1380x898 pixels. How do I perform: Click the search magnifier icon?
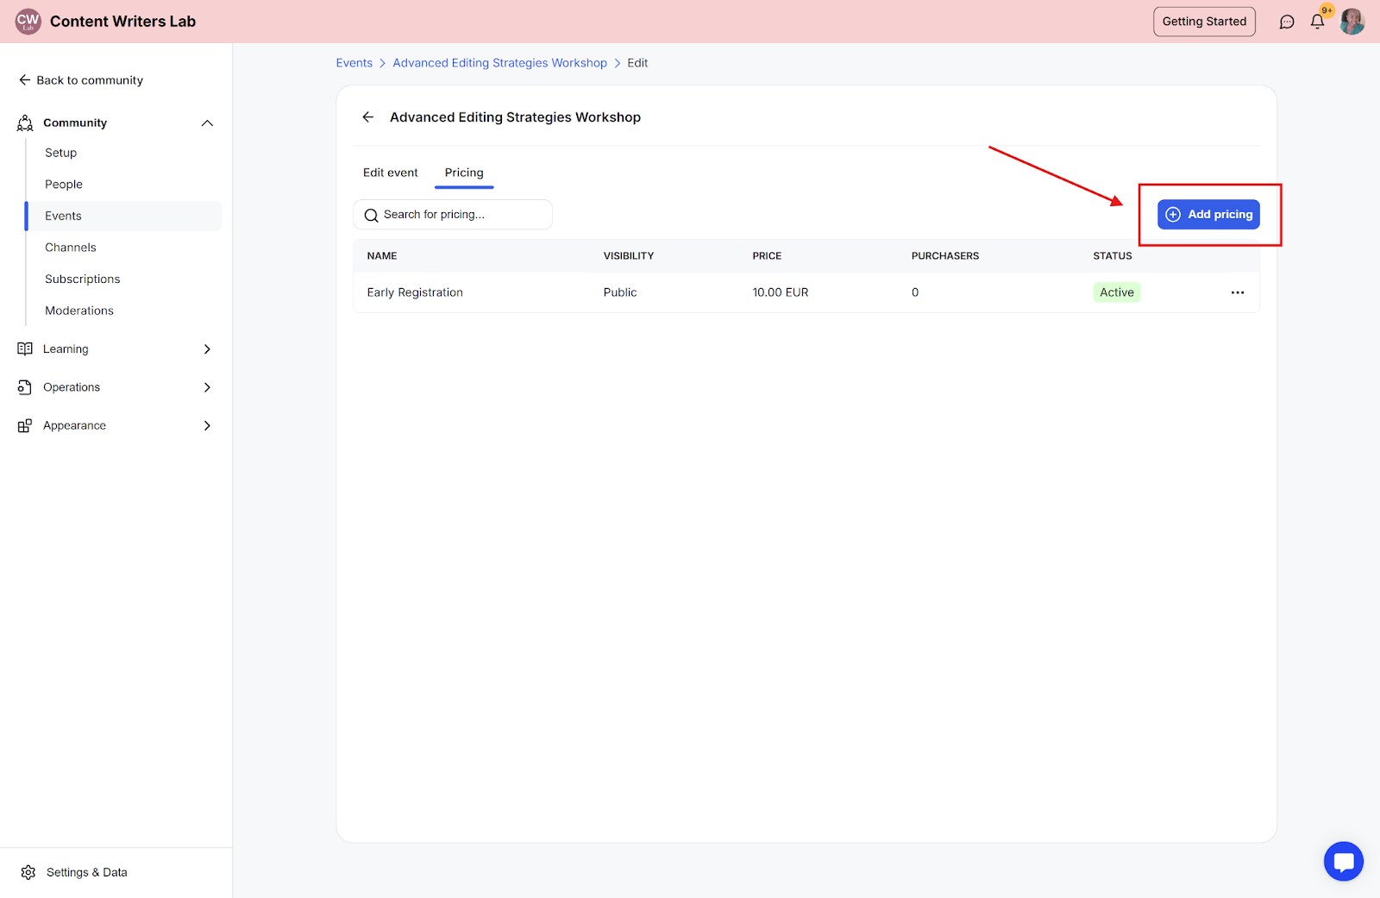[372, 215]
